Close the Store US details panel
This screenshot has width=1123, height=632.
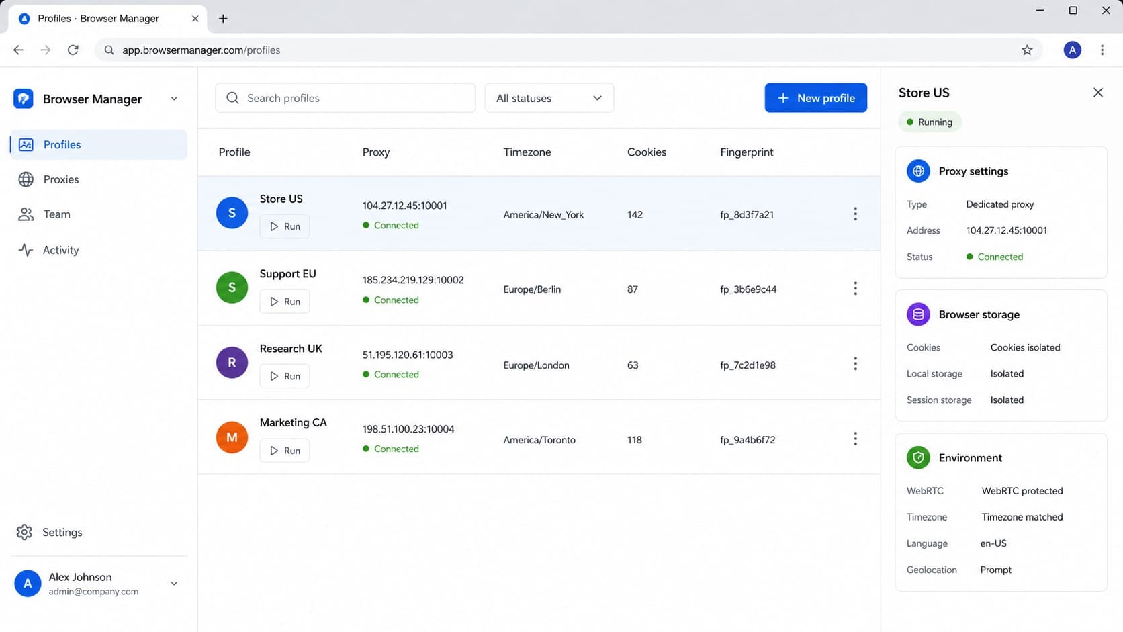[x=1097, y=93]
